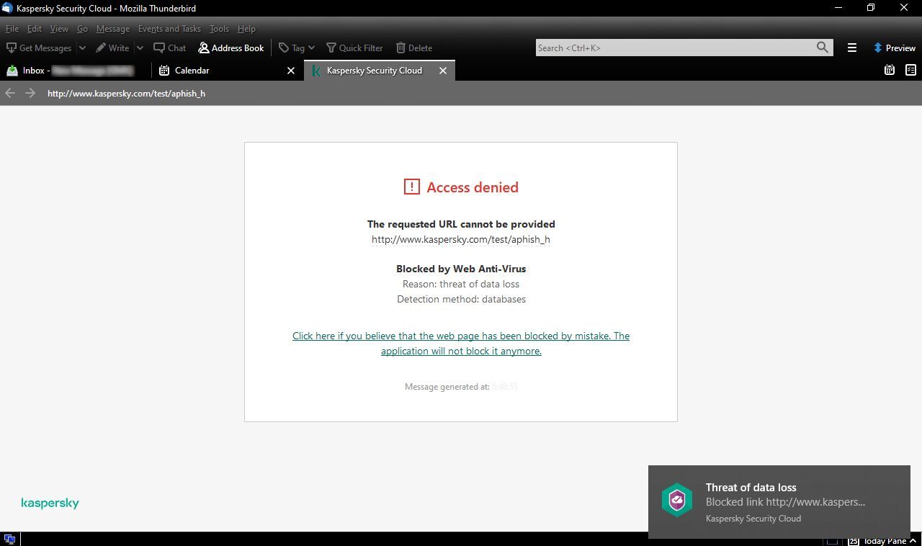Screen dimensions: 922x546
Task: Open the Edit menu
Action: click(35, 29)
